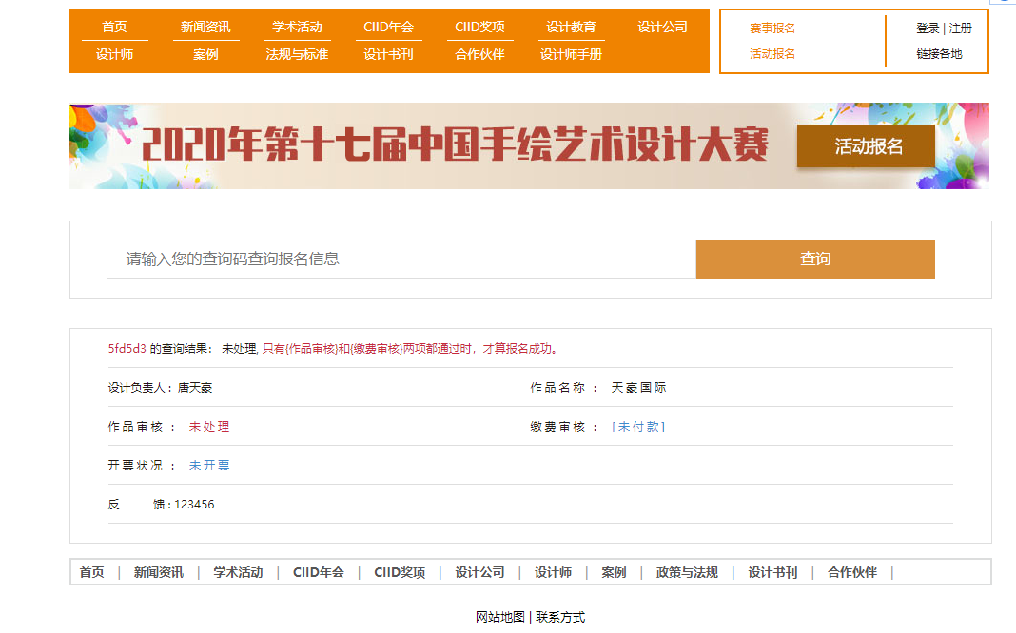The image size is (1016, 633).
Task: Open 法规与标准 in the top menu
Action: click(297, 55)
